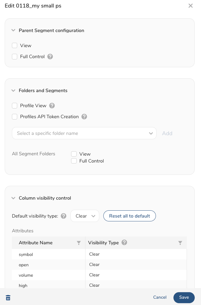Filter the Visibility Type column

[180, 243]
